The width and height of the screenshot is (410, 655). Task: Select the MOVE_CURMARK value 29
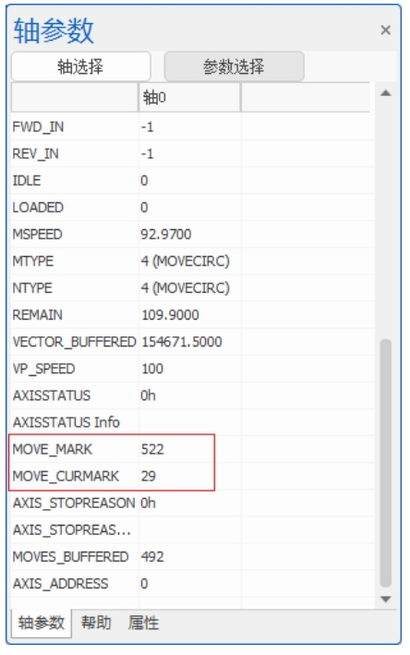pyautogui.click(x=149, y=476)
